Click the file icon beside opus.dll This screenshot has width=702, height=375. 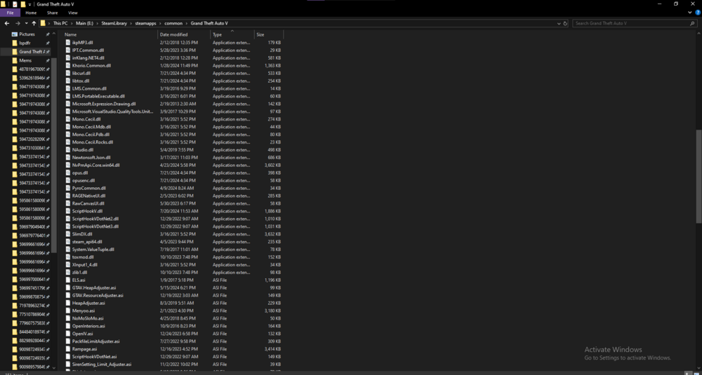68,172
